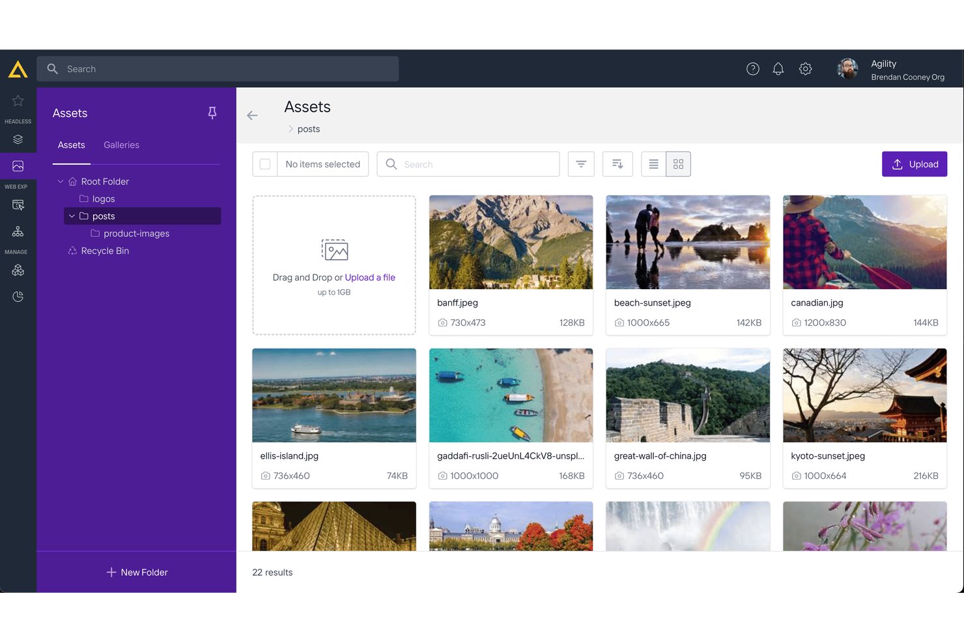Click the 74KB file size text
964x643 pixels.
[397, 476]
